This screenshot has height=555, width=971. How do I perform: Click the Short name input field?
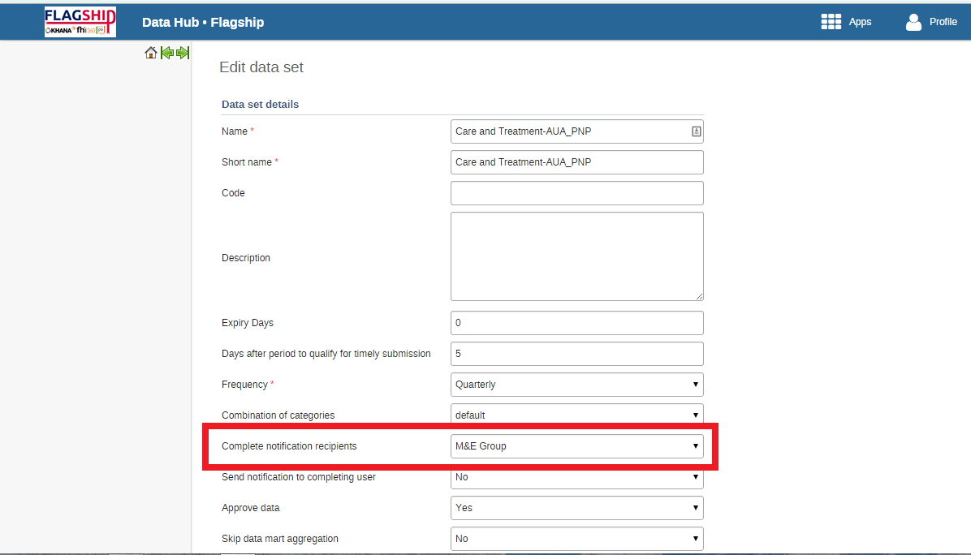point(577,162)
